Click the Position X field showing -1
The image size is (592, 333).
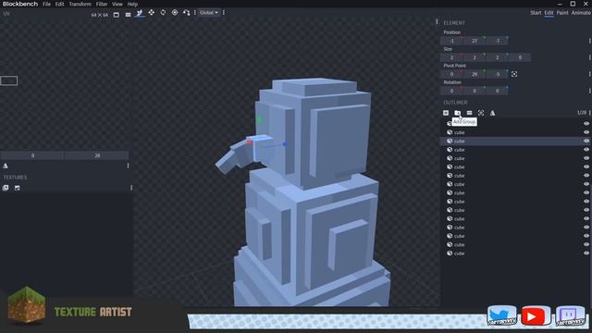point(451,41)
